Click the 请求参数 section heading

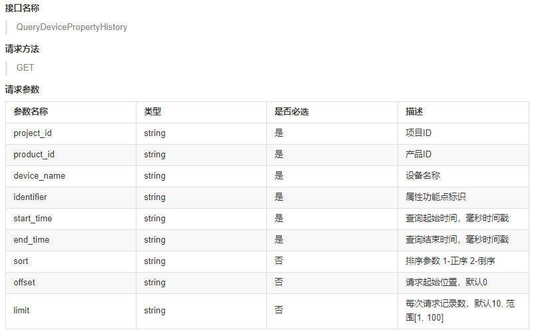(22, 89)
